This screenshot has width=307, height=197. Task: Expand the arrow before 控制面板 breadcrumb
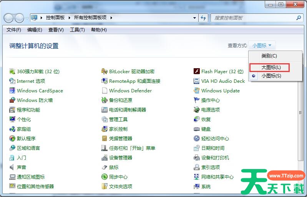(x=41, y=18)
